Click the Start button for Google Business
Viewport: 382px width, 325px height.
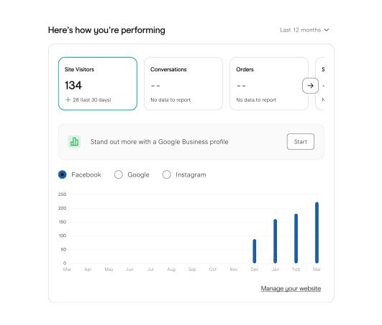[x=301, y=141]
